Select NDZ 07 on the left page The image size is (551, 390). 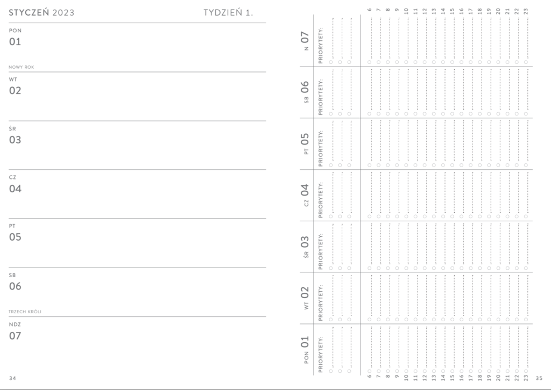[15, 333]
